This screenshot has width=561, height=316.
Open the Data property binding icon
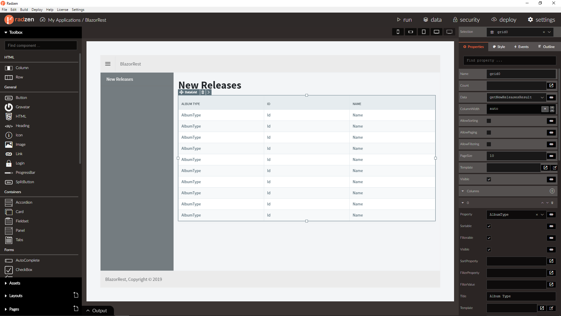pos(551,97)
